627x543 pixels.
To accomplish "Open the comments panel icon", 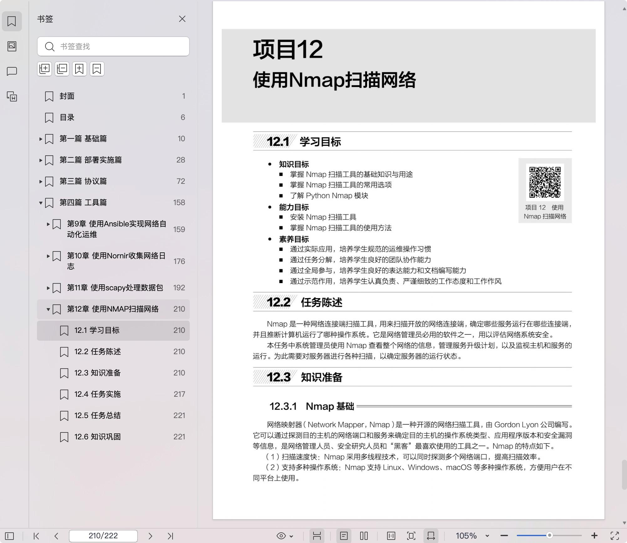I will tap(12, 71).
